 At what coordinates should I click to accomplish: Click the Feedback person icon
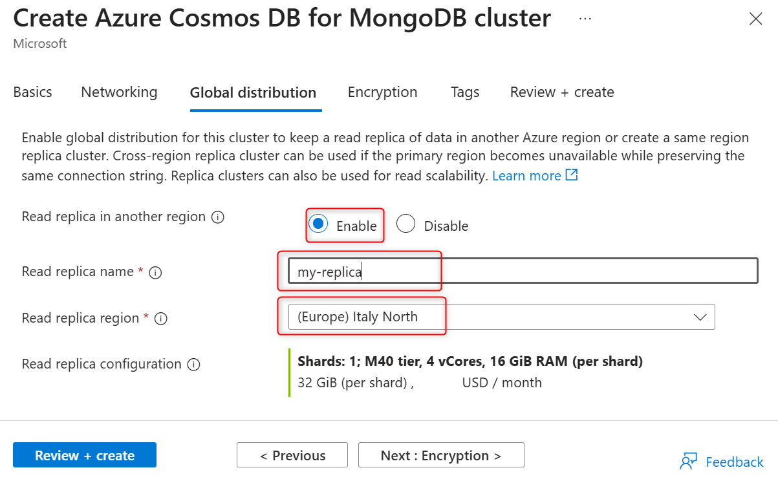coord(688,462)
